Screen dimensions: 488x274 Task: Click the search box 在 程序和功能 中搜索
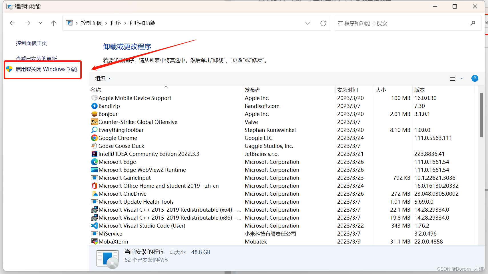click(408, 23)
